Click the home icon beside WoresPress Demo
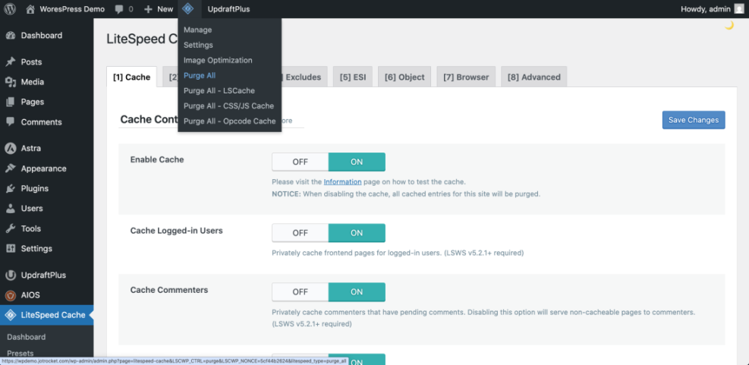Image resolution: width=749 pixels, height=365 pixels. [x=30, y=9]
